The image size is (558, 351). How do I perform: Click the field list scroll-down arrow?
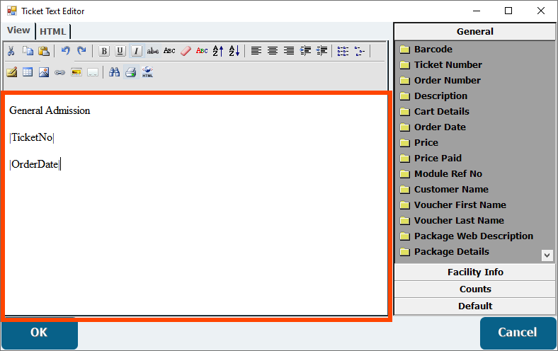pos(547,255)
